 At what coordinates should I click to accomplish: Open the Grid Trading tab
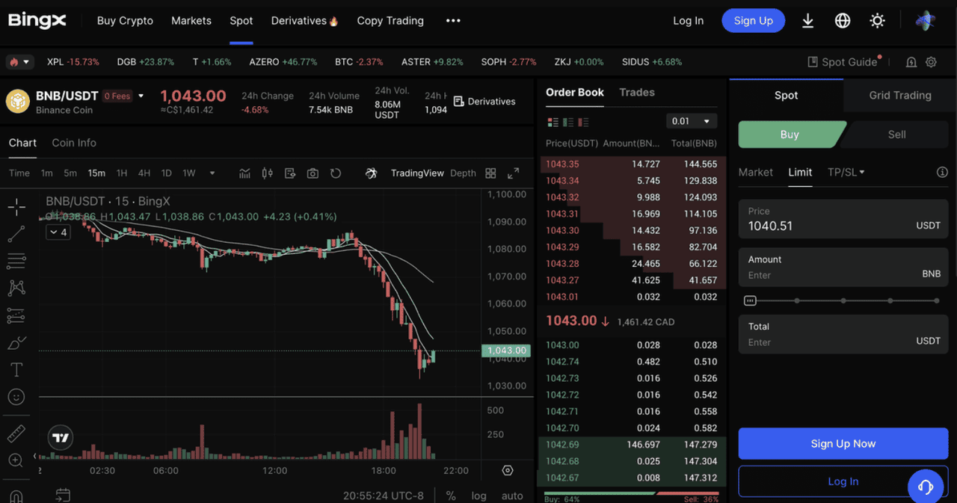coord(899,96)
